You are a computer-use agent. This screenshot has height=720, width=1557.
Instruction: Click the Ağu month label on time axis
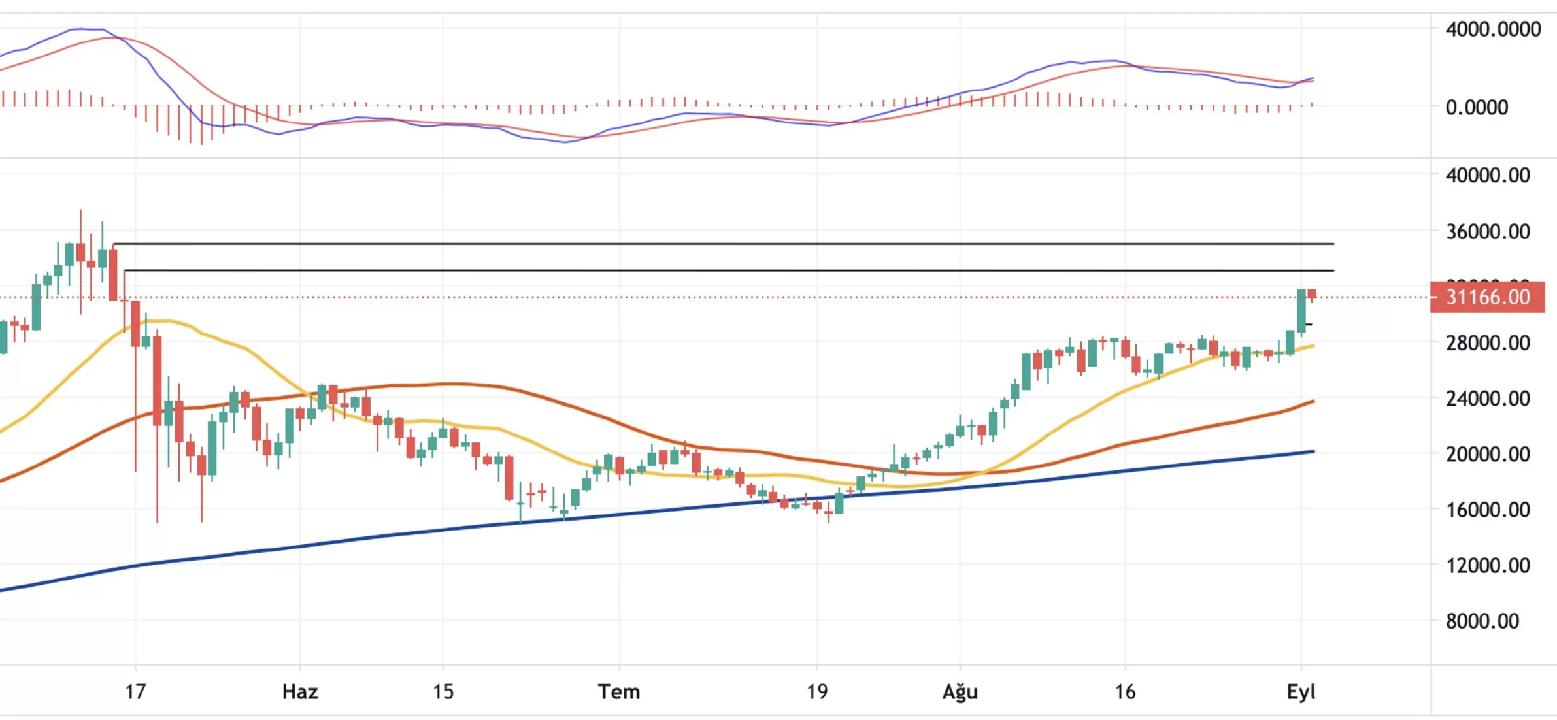(x=960, y=692)
